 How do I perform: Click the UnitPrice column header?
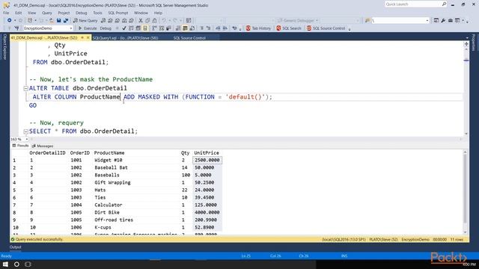[x=207, y=152]
